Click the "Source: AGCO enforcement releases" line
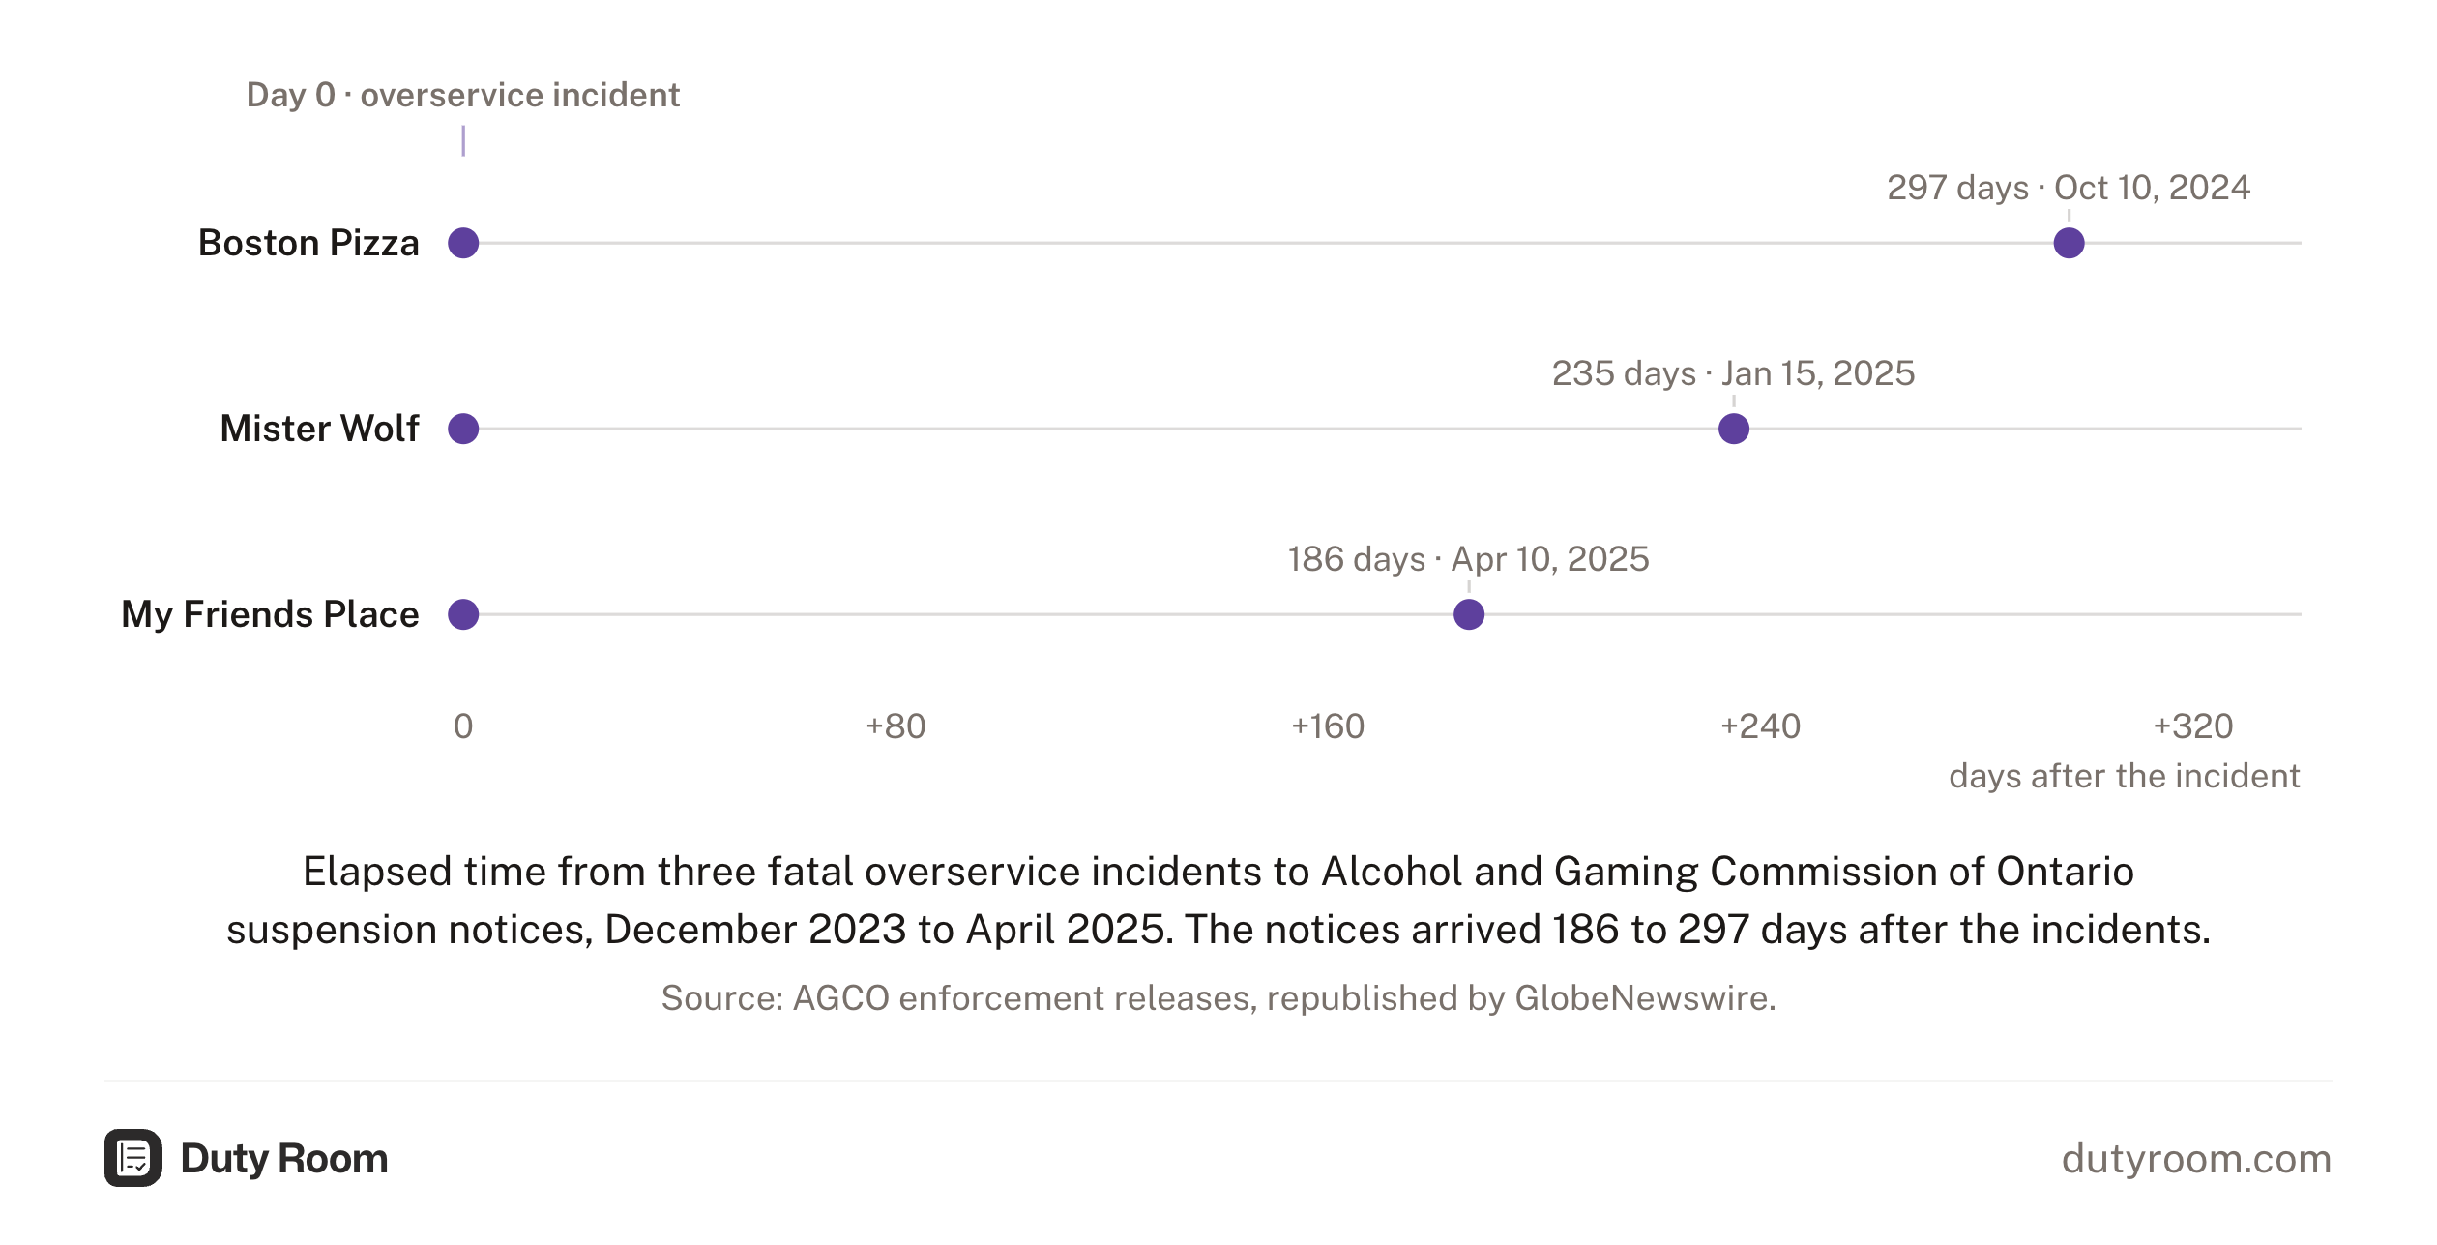Image resolution: width=2437 pixels, height=1245 pixels. pos(1218,997)
